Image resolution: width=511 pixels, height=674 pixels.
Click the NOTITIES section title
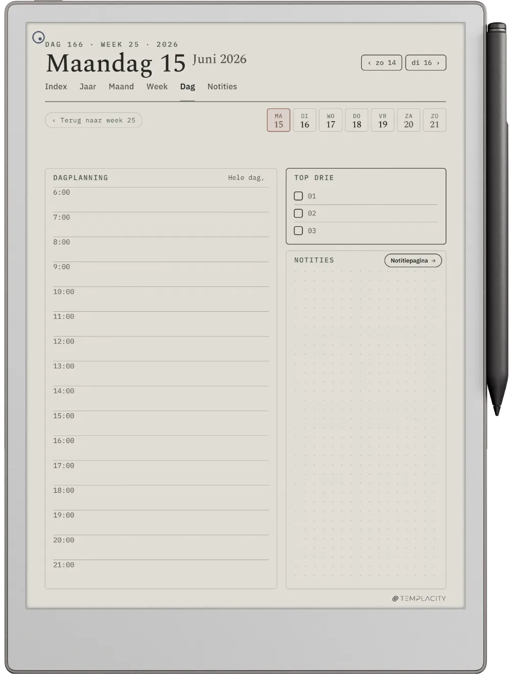pyautogui.click(x=314, y=260)
